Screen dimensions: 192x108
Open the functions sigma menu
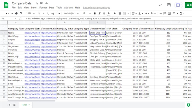tap(181, 13)
